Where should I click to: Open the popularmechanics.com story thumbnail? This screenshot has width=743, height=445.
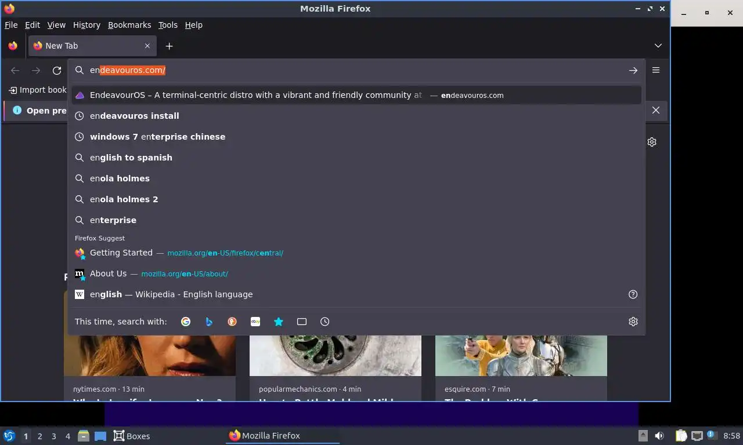click(336, 356)
